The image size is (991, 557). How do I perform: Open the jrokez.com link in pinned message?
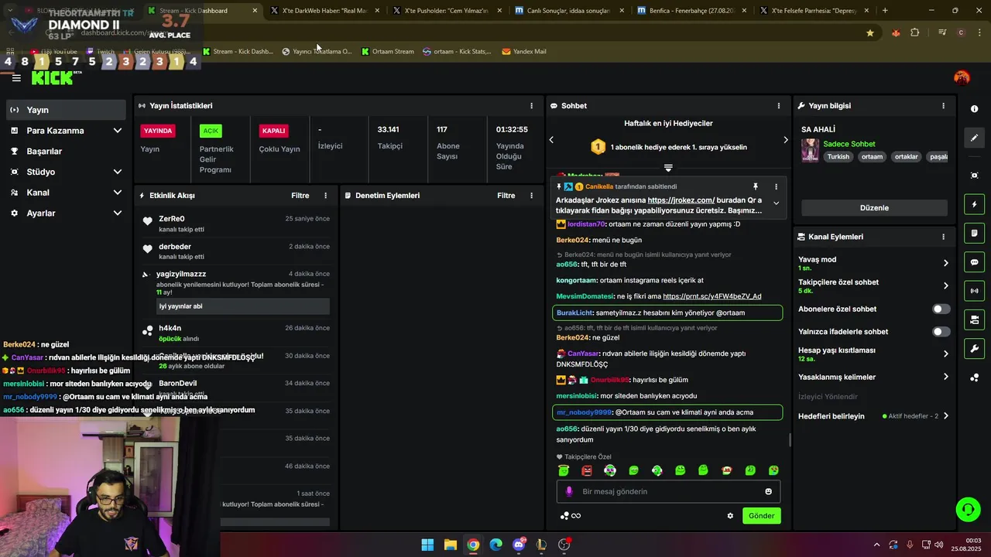(x=681, y=200)
